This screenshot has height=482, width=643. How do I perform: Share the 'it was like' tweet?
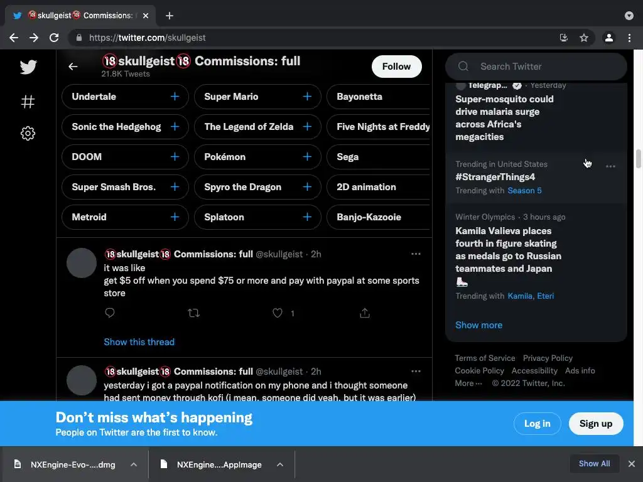(365, 313)
